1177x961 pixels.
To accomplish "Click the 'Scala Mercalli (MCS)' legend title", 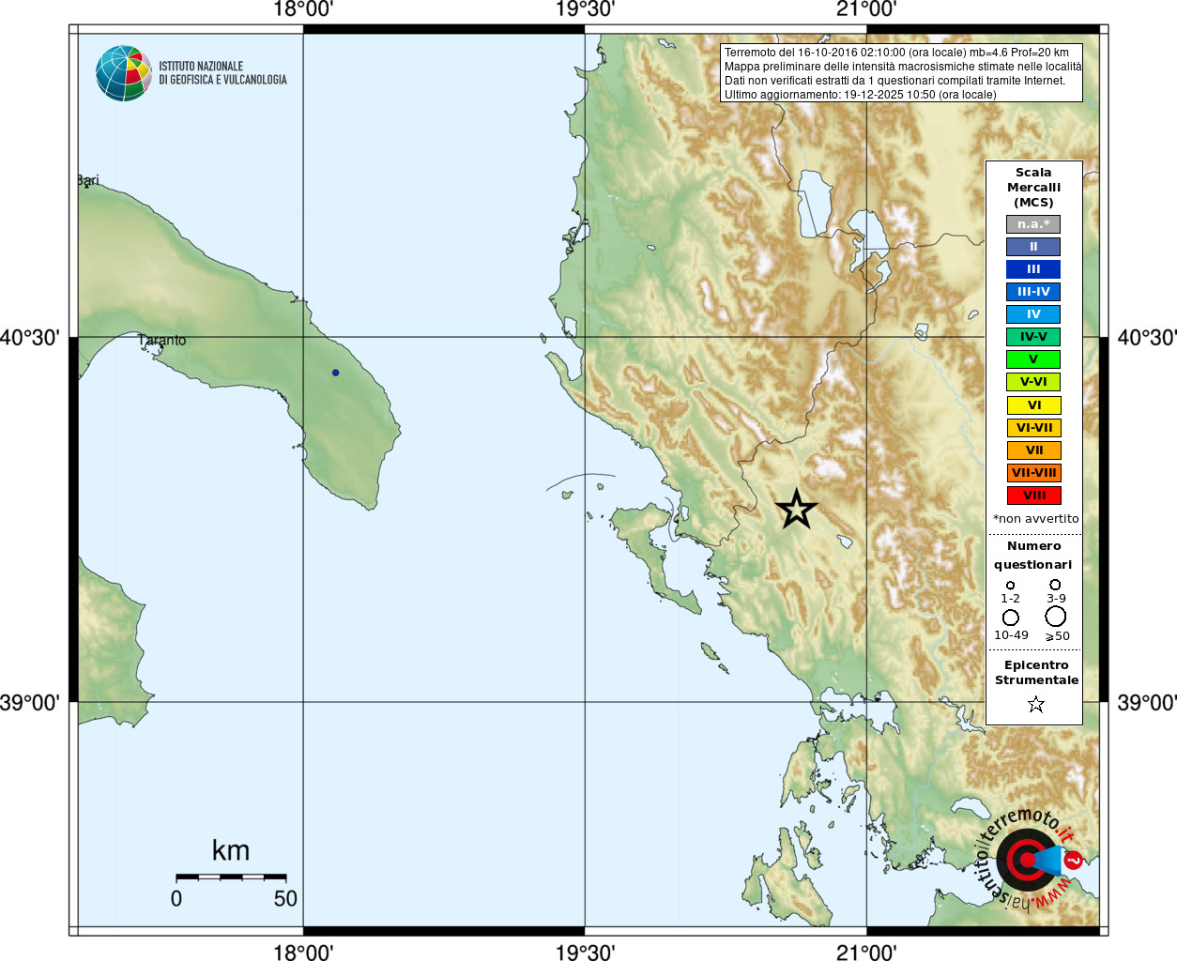I will 1033,188.
